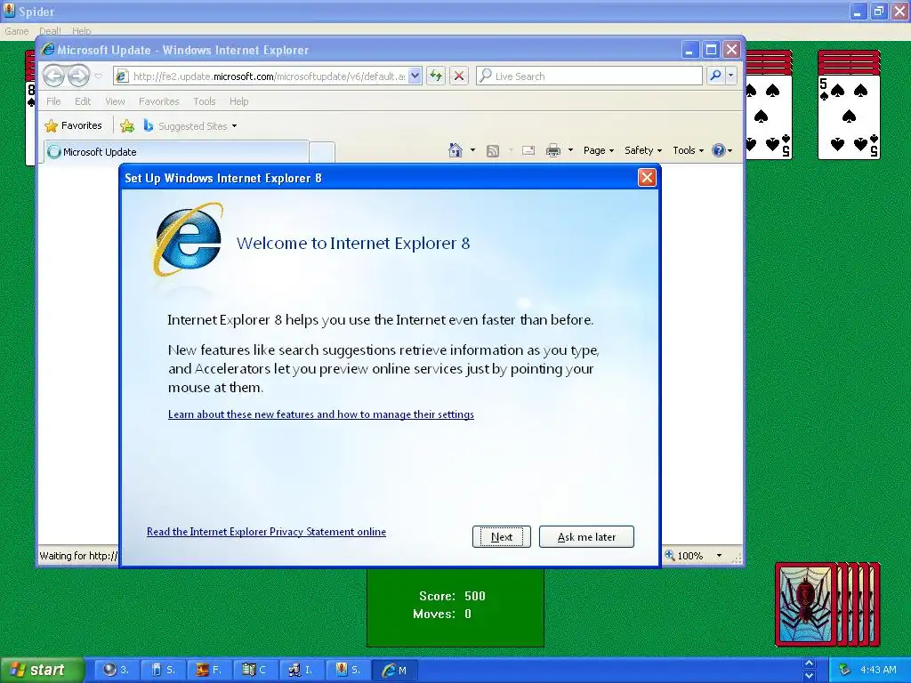911x683 pixels.
Task: Open the Tools command bar dropdown
Action: [688, 150]
